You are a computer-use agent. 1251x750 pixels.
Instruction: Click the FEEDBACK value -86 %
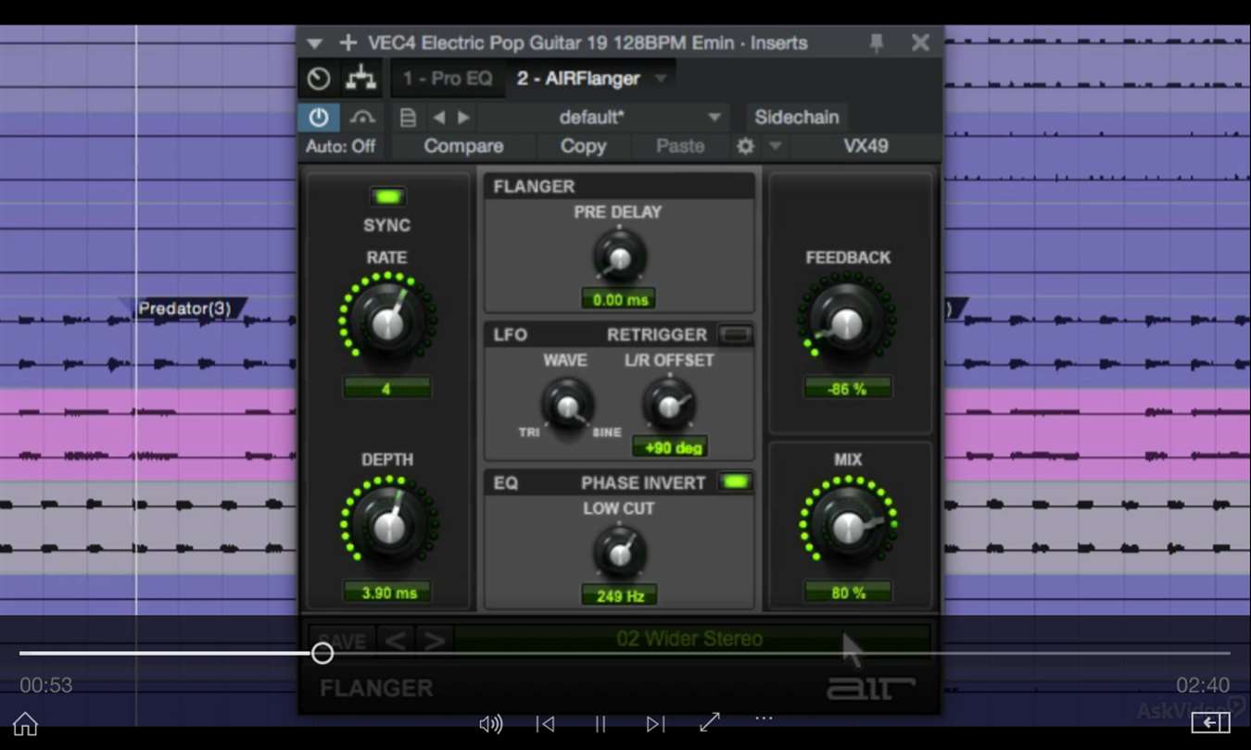point(847,389)
